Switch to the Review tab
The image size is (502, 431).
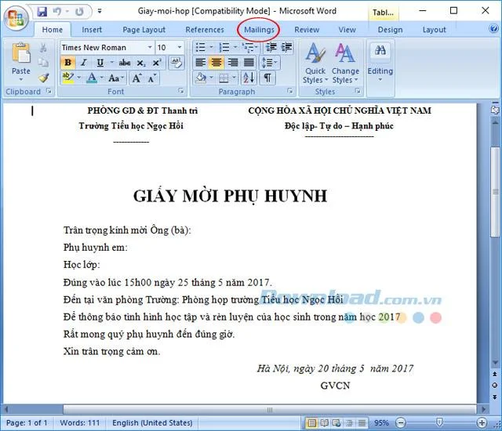pos(307,30)
